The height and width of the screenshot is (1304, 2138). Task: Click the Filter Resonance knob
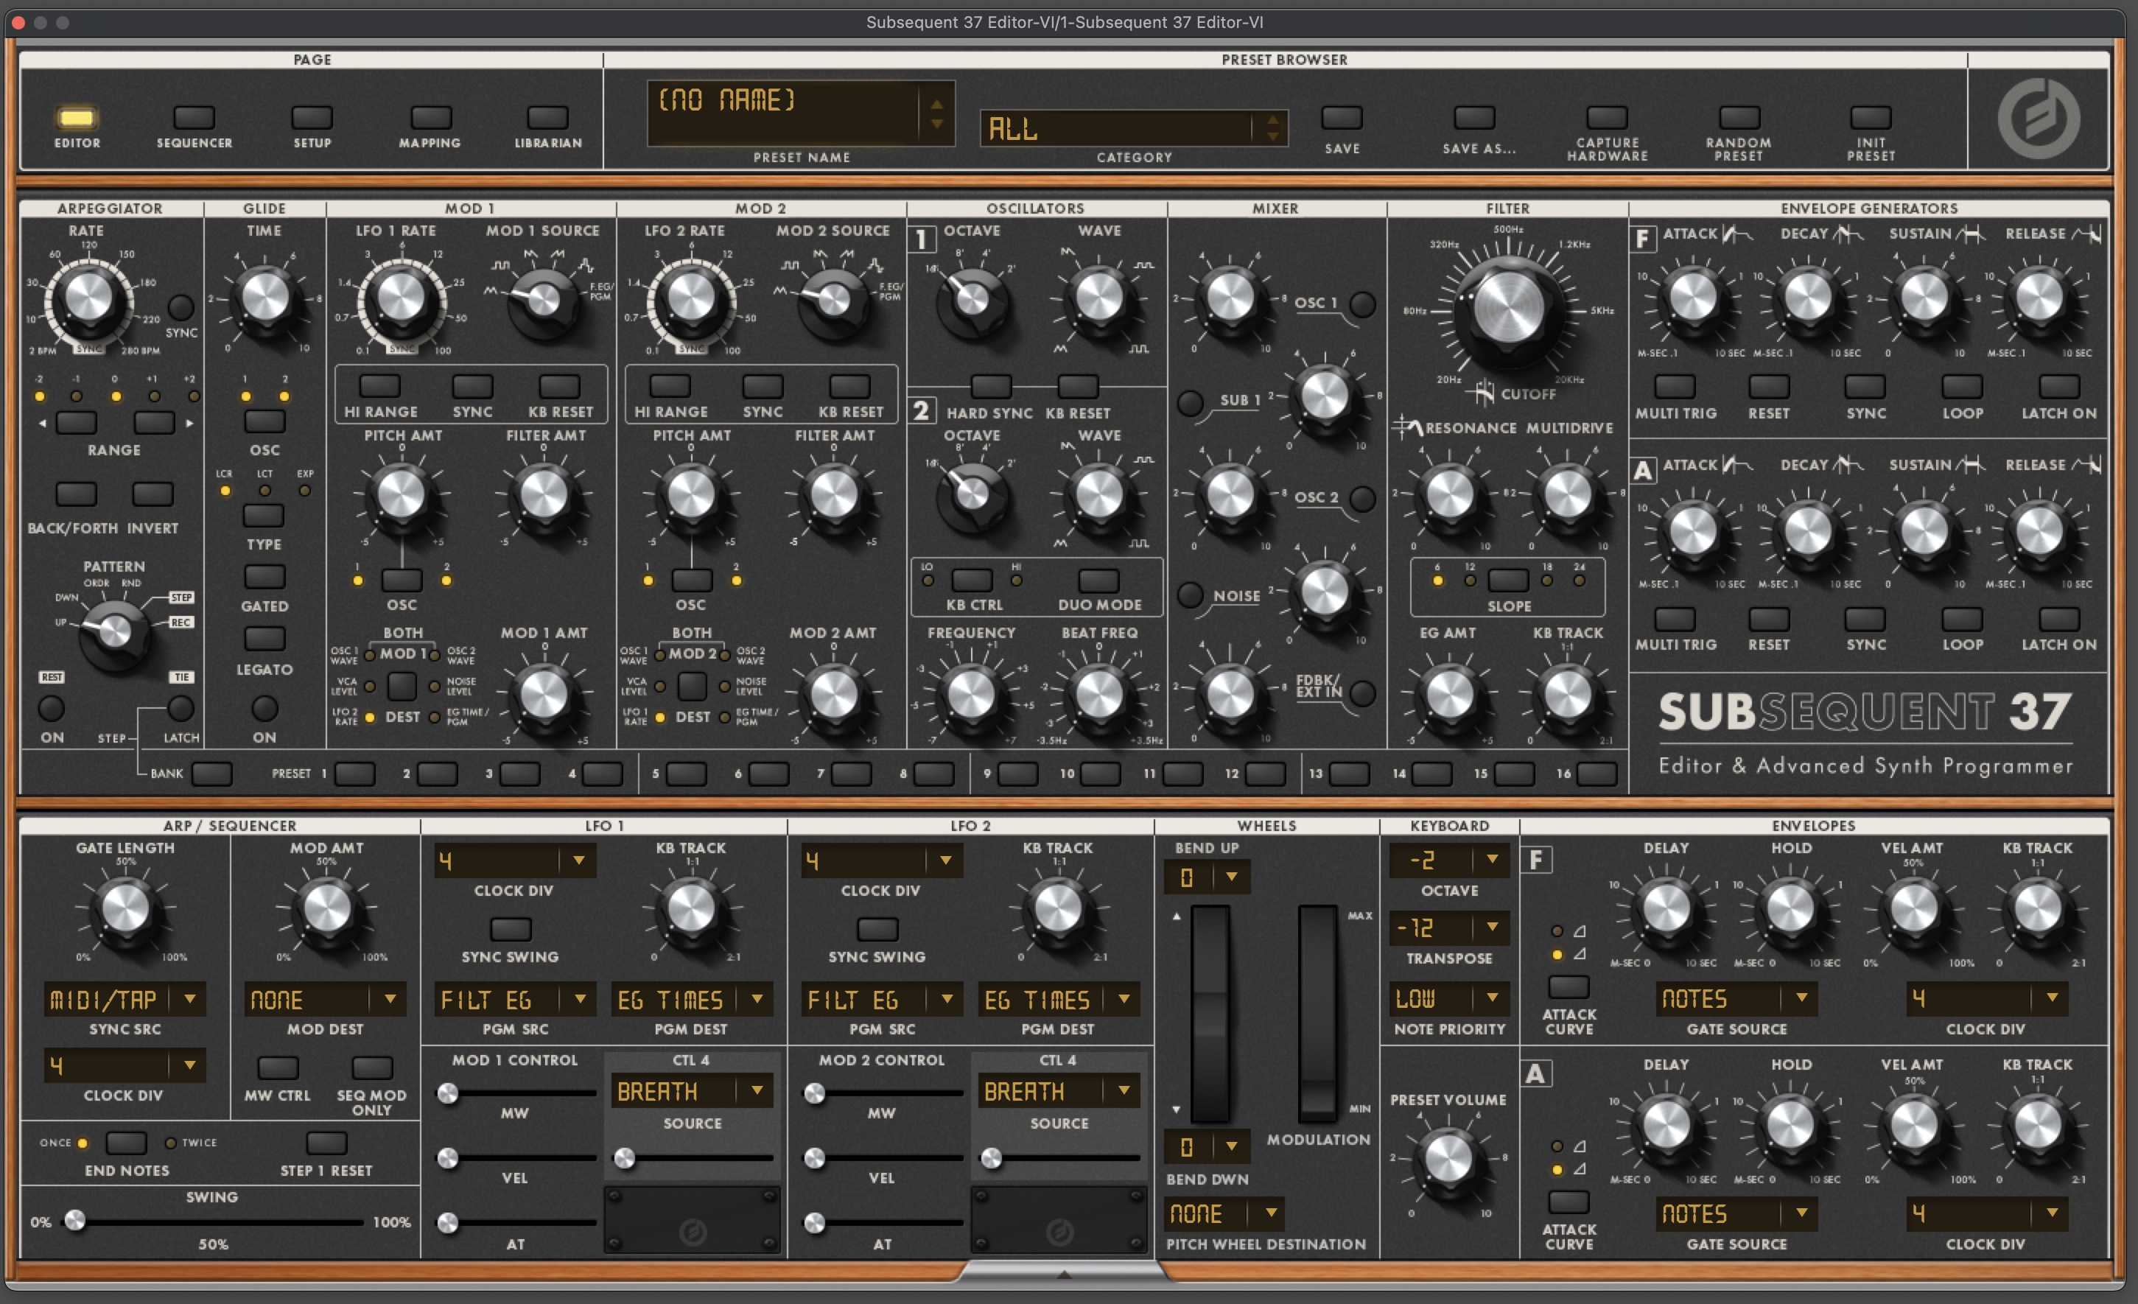point(1450,495)
